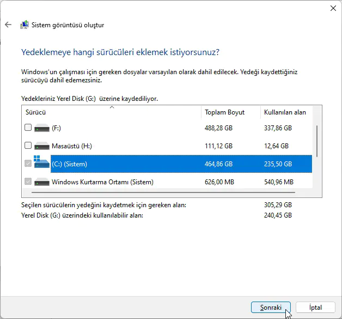Go back with the arrow icon
342x319 pixels.
tap(8, 25)
